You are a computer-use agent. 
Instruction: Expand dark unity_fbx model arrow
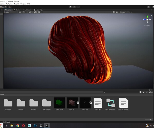coord(91,103)
